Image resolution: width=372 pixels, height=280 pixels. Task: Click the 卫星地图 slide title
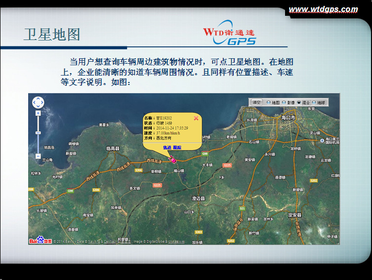(52, 34)
